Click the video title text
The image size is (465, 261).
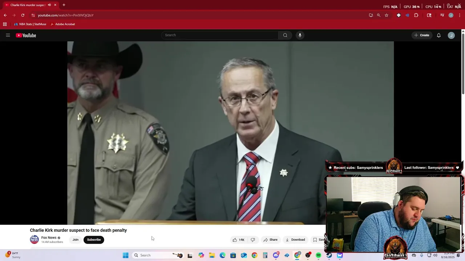[x=78, y=230]
